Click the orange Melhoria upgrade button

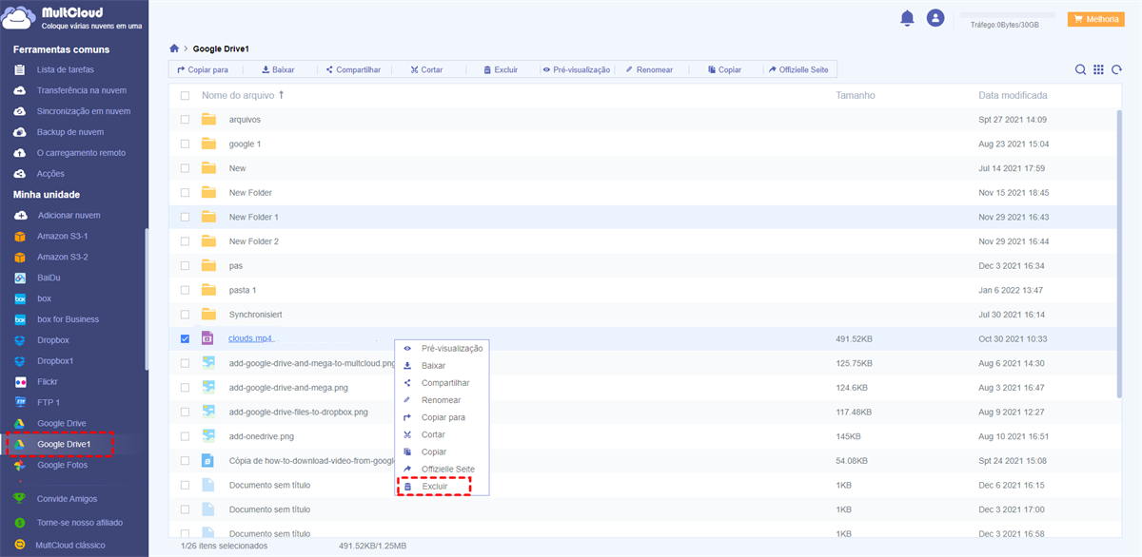tap(1095, 19)
